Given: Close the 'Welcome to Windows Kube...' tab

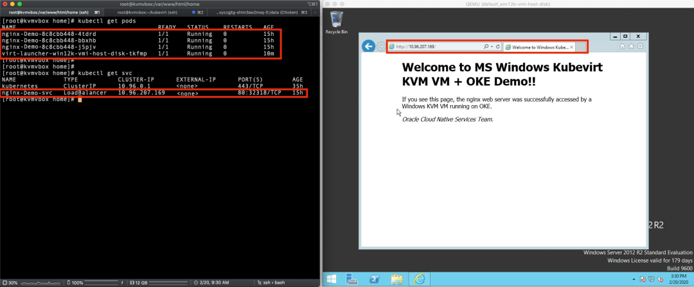Looking at the screenshot, I should pyautogui.click(x=572, y=47).
